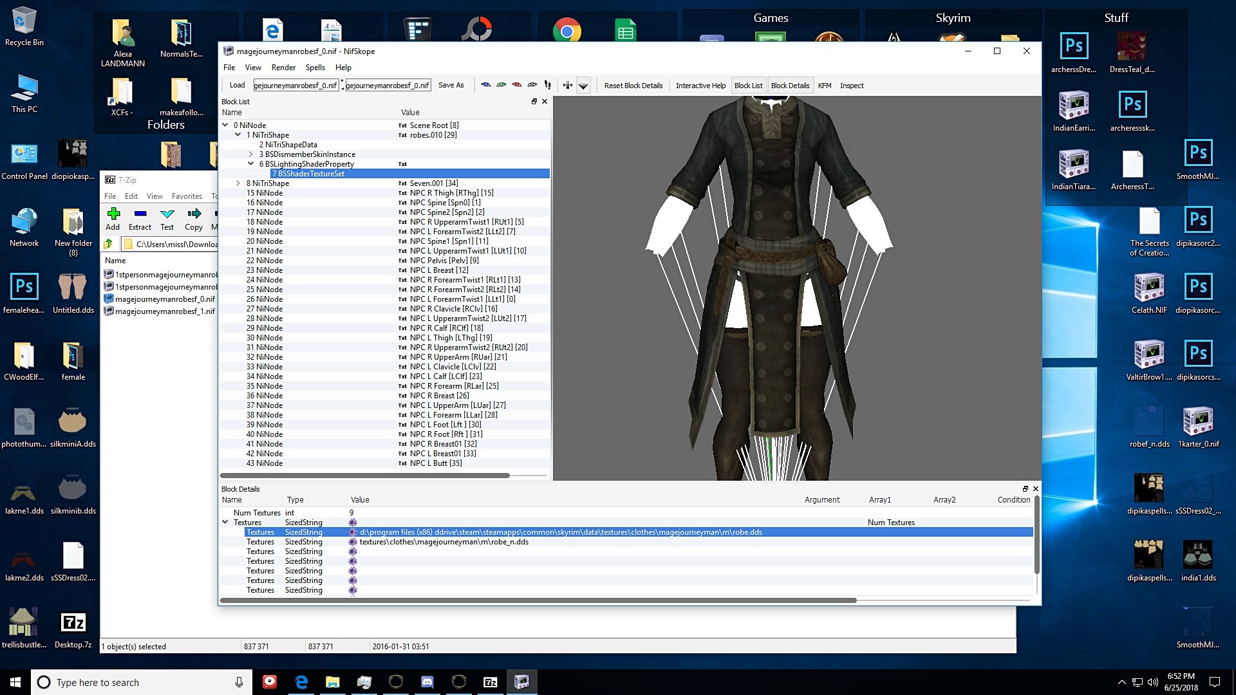Select Celath.NIF desktop file
Viewport: 1236px width, 695px height.
tap(1149, 293)
